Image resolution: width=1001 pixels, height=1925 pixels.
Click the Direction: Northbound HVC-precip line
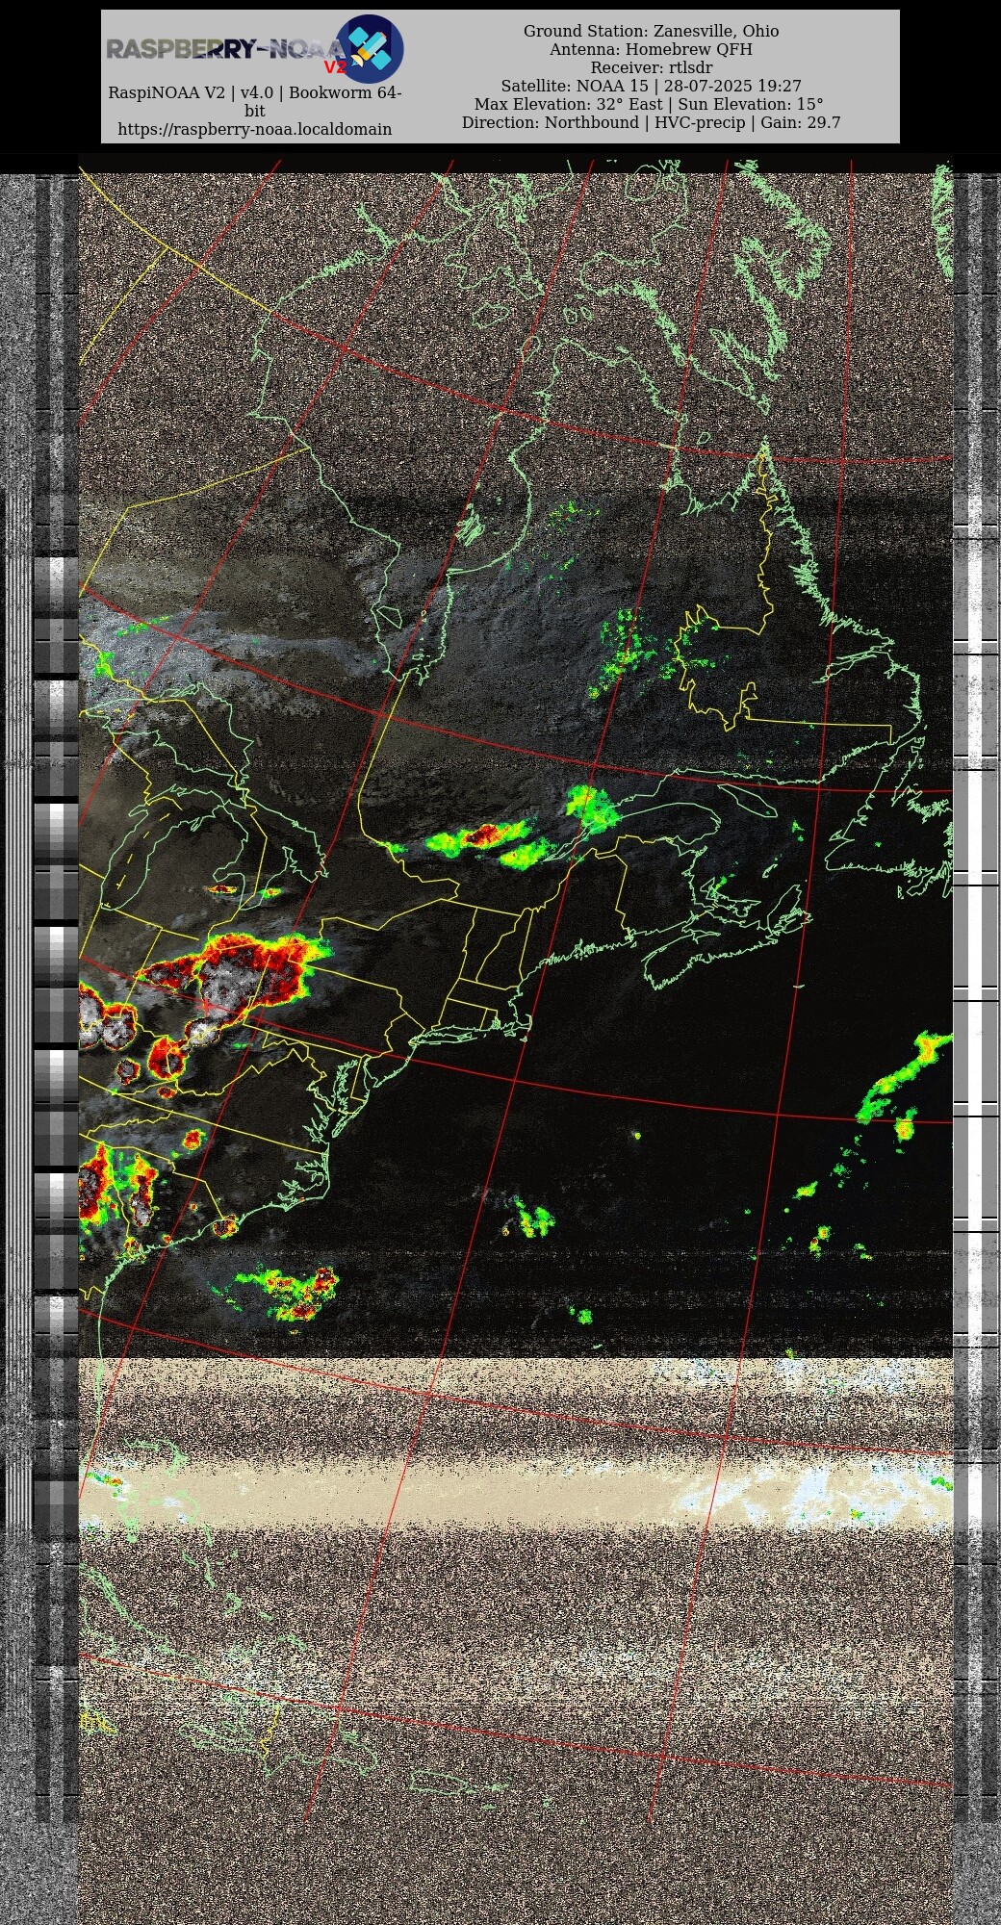pos(651,122)
